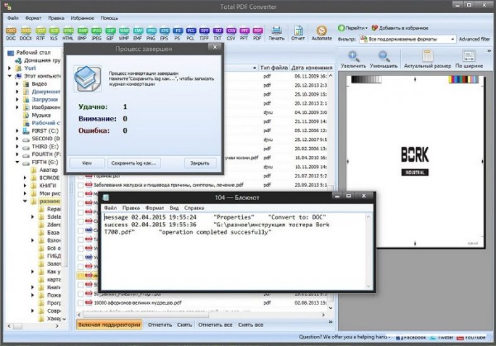Convert selected file to DOC format
The image size is (496, 346).
tap(11, 33)
